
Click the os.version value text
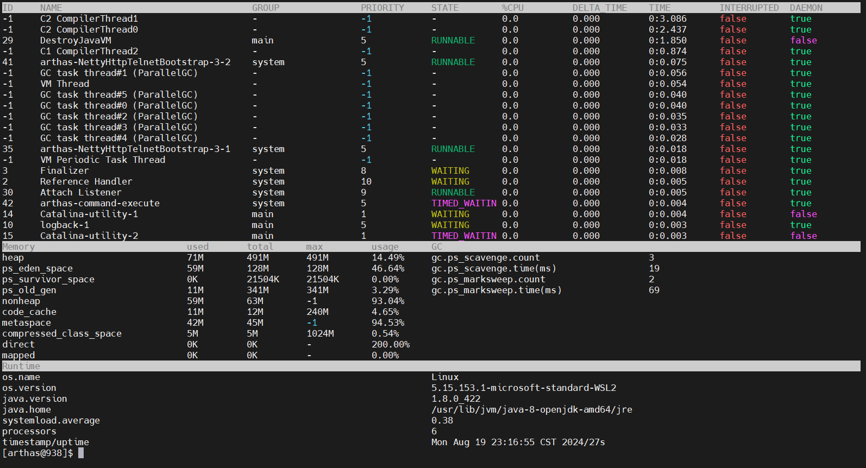point(523,388)
